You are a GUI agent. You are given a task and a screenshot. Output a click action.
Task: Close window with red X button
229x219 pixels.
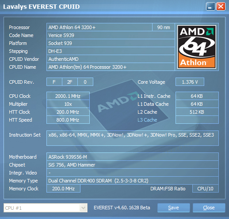[x=221, y=7]
